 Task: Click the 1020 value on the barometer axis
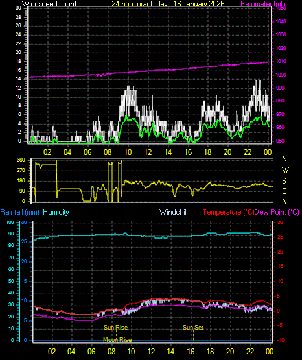[x=281, y=48]
